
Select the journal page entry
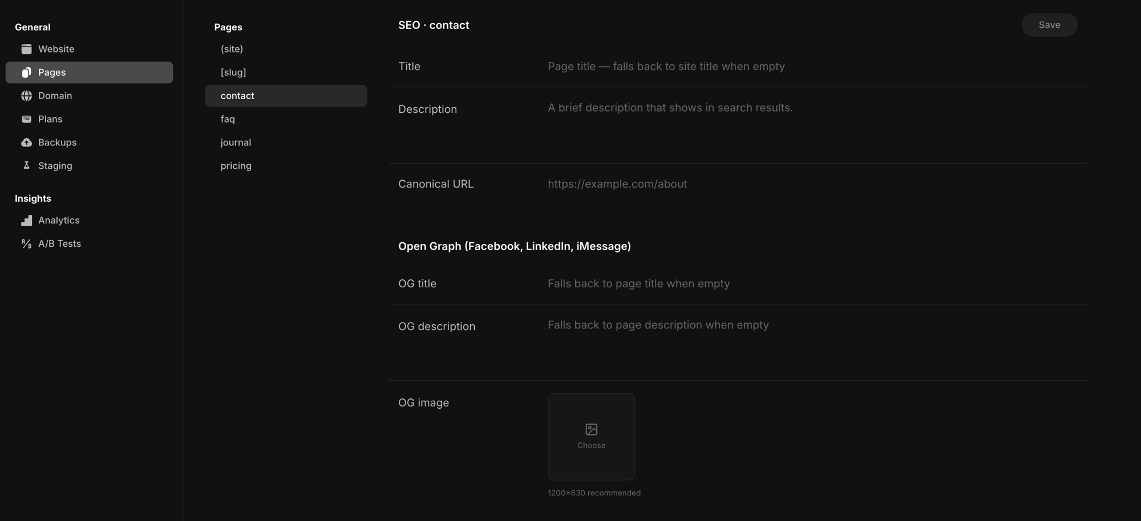(286, 143)
